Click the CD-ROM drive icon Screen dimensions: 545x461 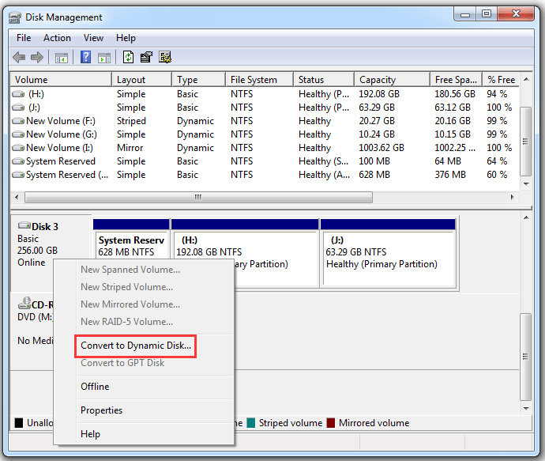click(x=24, y=303)
